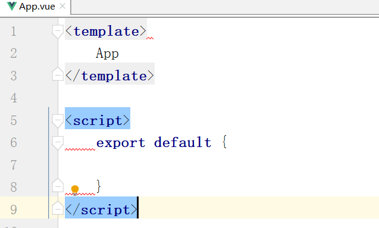Click the default keyword on line 6

pos(183,142)
